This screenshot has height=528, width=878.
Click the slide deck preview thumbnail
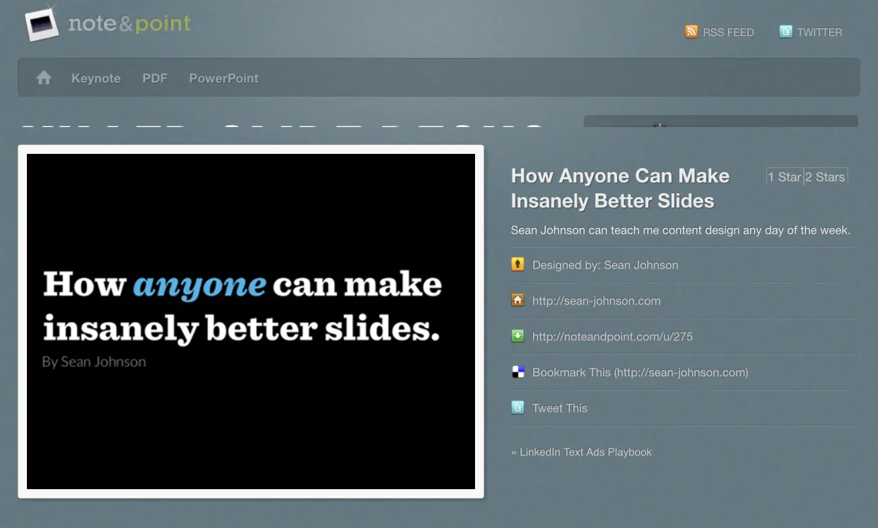click(x=251, y=321)
